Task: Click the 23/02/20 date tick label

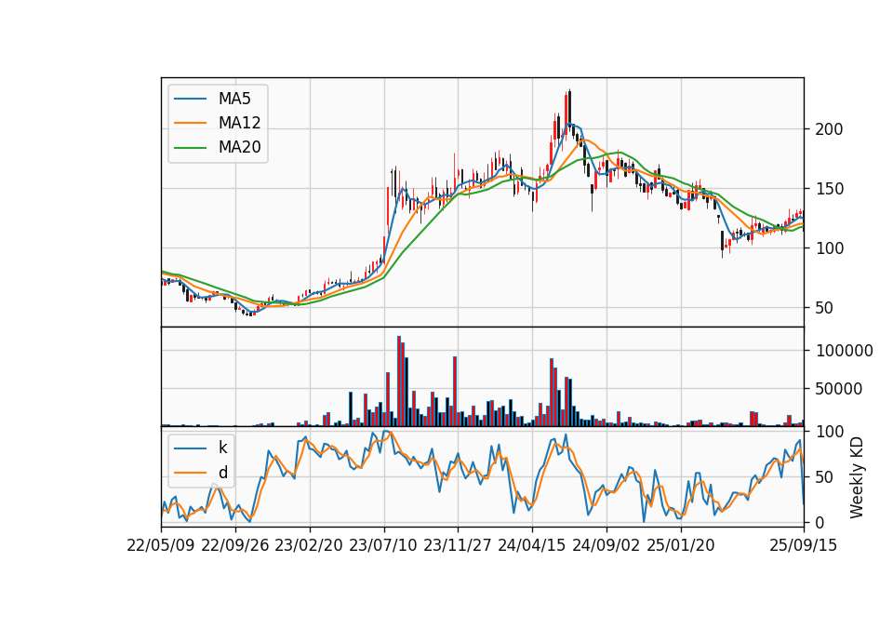Action: [309, 545]
